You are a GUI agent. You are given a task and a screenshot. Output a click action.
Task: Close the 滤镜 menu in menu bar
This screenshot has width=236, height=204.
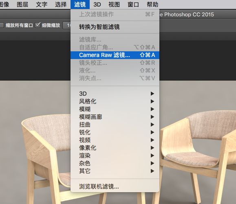(80, 4)
